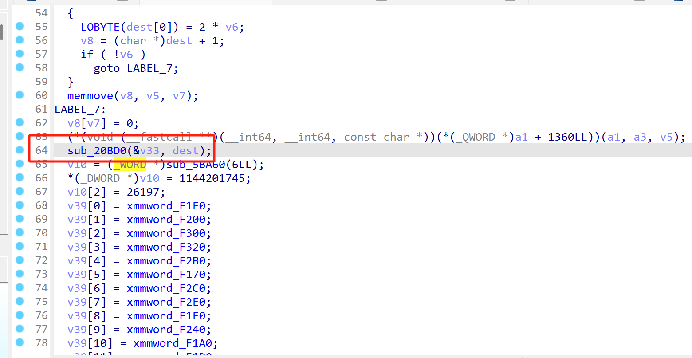692x358 pixels.
Task: Open function sub_20BD0 call on line 64
Action: [97, 151]
